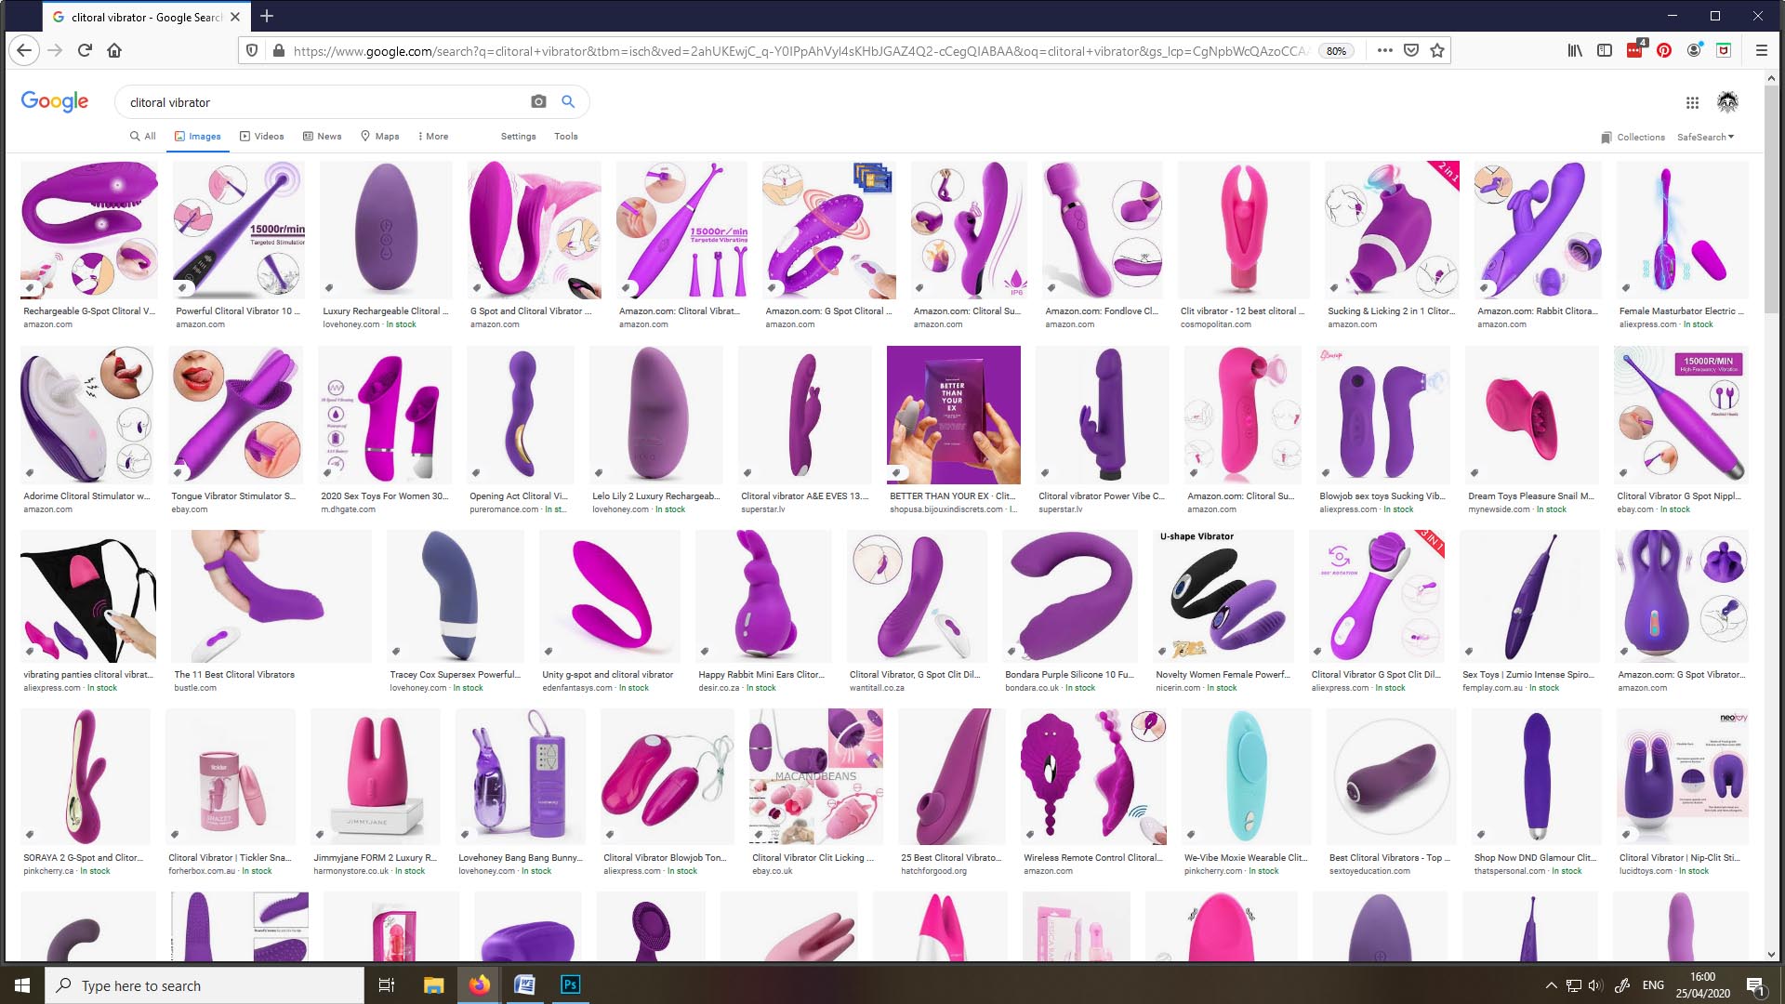Open Windows Task View
The image size is (1785, 1004).
click(x=387, y=985)
